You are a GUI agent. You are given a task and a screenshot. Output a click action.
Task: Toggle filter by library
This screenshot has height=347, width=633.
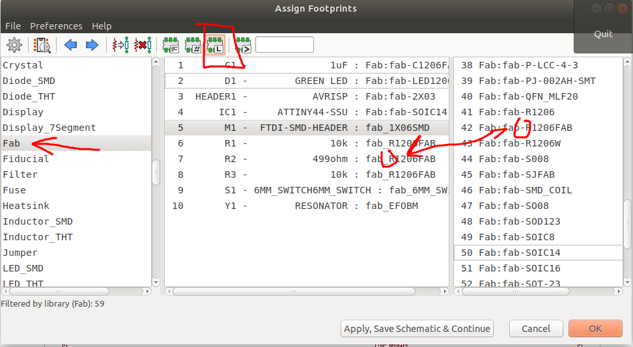click(215, 45)
